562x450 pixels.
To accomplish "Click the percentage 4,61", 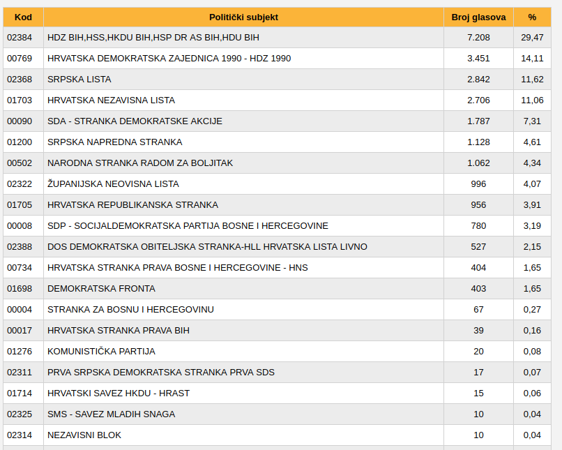I will (532, 142).
